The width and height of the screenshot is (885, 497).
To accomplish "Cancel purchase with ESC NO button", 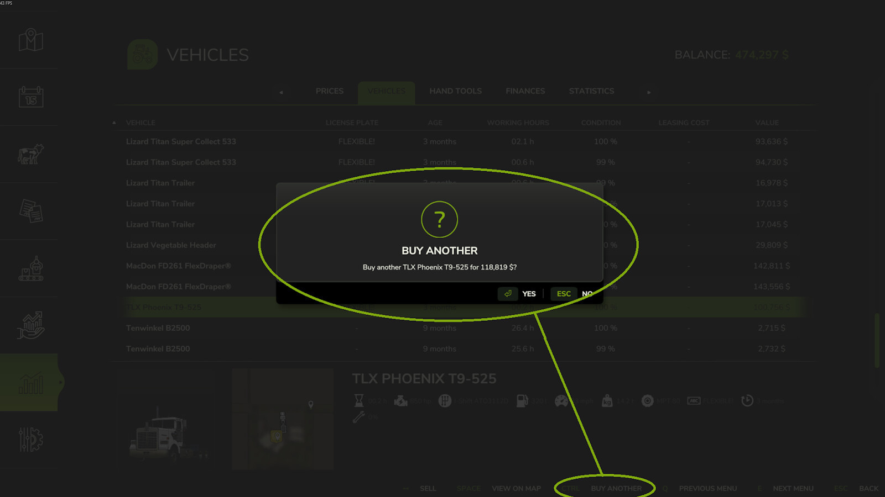I will (x=571, y=294).
